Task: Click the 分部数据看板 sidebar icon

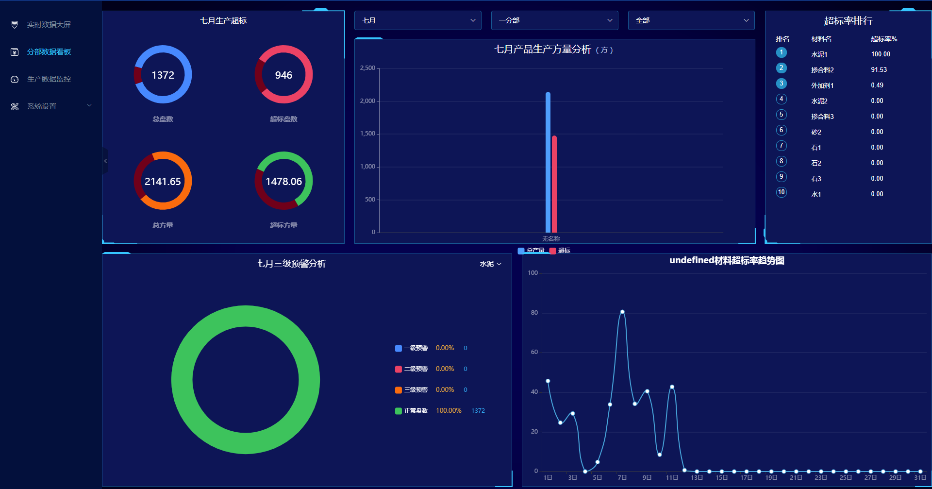Action: tap(15, 52)
